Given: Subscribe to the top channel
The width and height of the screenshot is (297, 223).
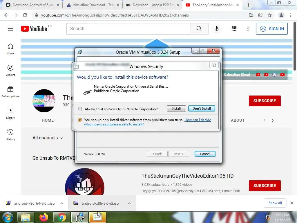Looking at the screenshot, I should (x=265, y=101).
